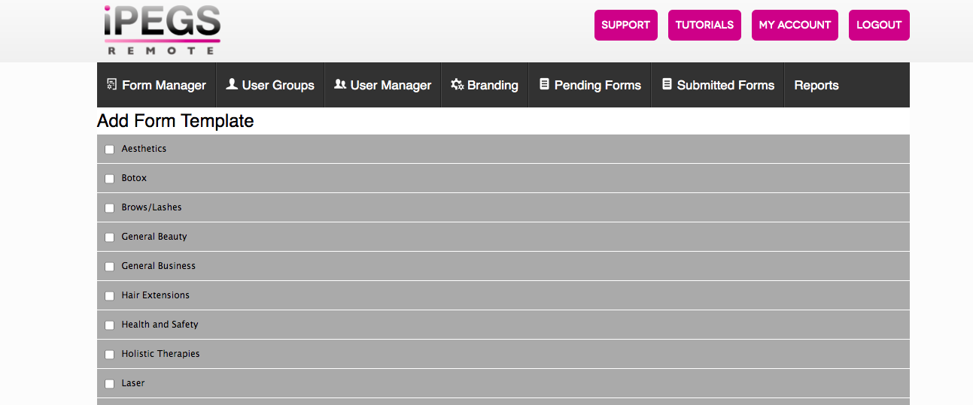Screen dimensions: 973x405
Task: Open the Tutorials page
Action: click(x=704, y=25)
